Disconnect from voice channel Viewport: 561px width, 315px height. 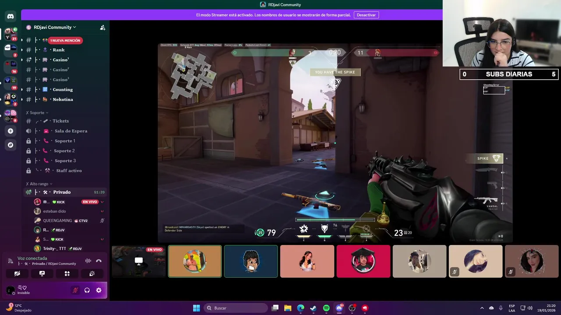click(99, 261)
